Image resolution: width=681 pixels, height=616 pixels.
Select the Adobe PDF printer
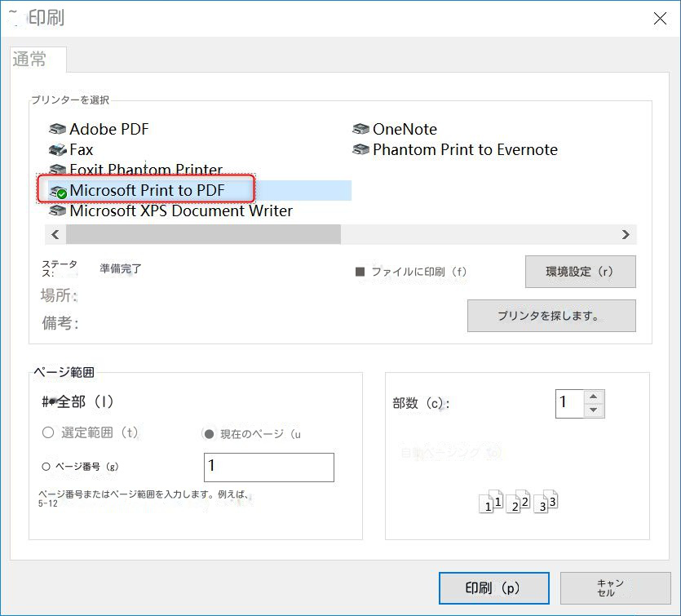coord(108,129)
